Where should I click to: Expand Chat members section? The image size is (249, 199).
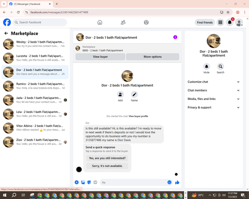[214, 91]
